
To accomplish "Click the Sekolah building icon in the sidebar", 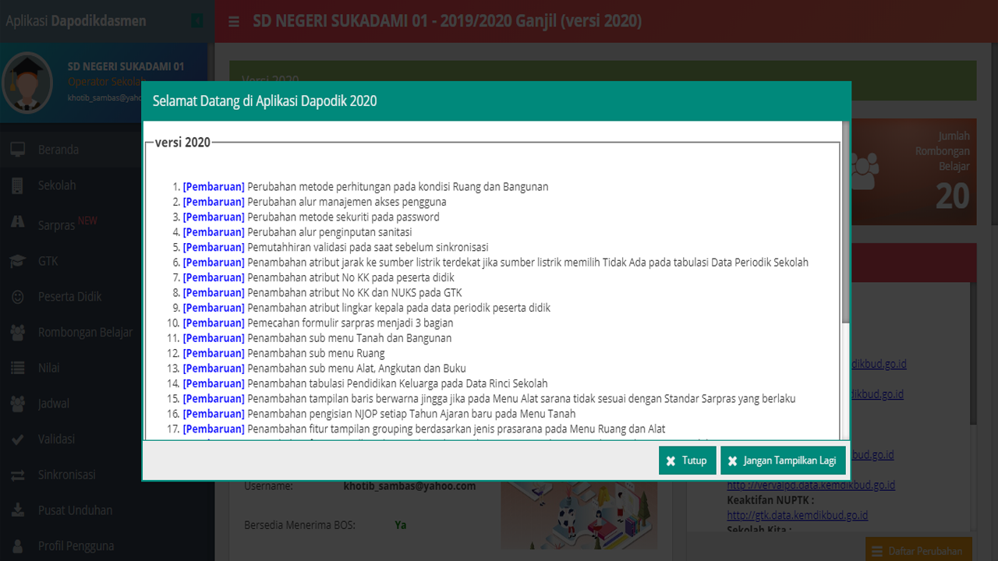I will click(x=18, y=185).
